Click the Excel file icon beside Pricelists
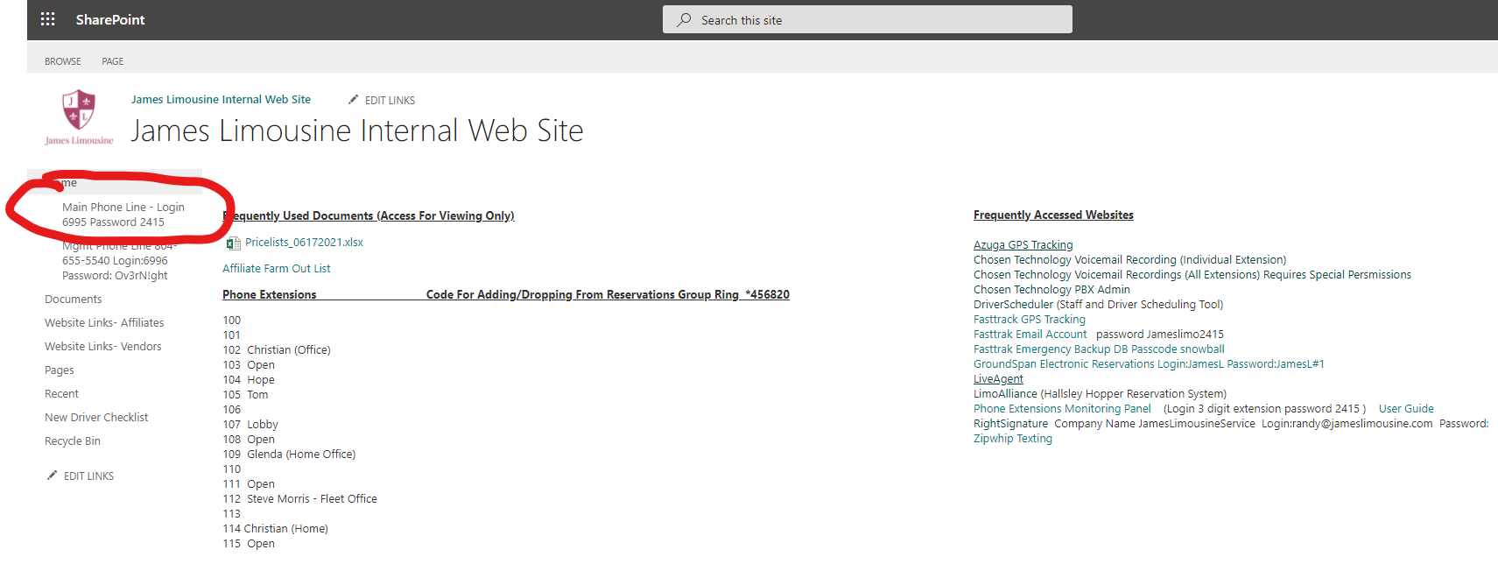 coord(233,243)
